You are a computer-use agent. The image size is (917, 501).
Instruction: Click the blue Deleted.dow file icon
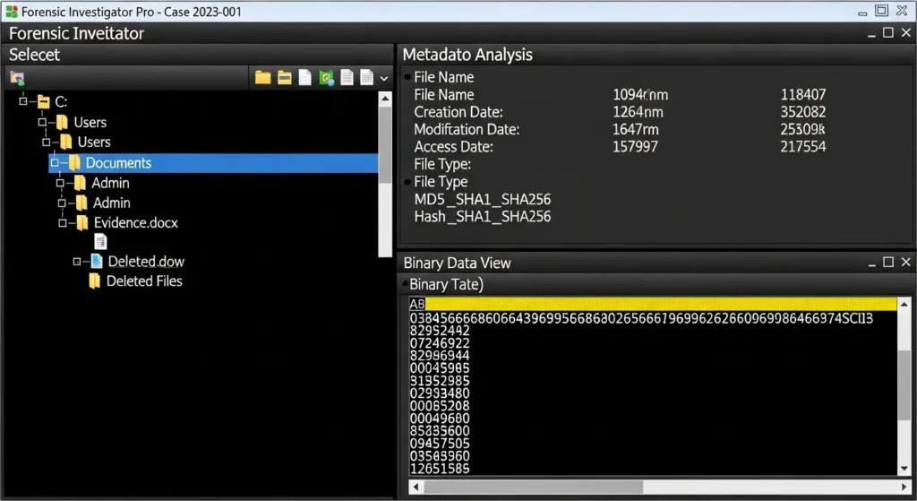(97, 261)
